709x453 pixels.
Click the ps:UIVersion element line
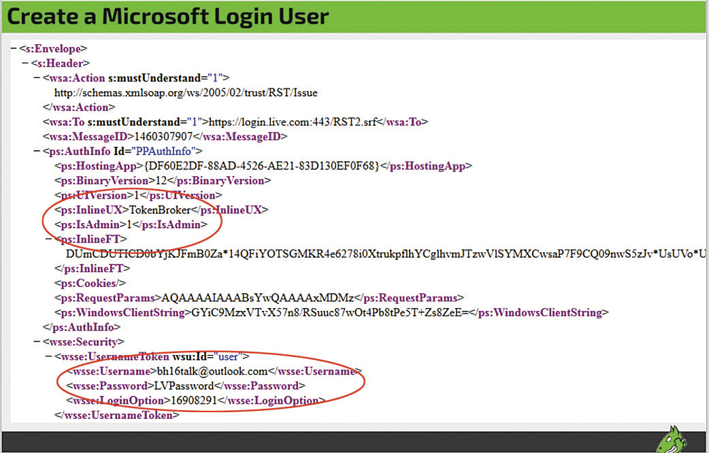[138, 195]
